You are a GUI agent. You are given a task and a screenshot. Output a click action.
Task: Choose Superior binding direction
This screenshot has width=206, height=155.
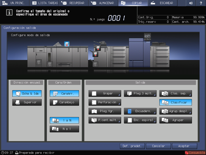pyautogui.click(x=27, y=102)
